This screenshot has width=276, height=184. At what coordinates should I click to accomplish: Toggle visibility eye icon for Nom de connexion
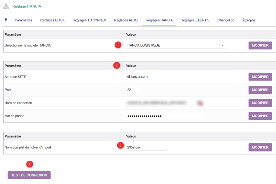[200, 103]
